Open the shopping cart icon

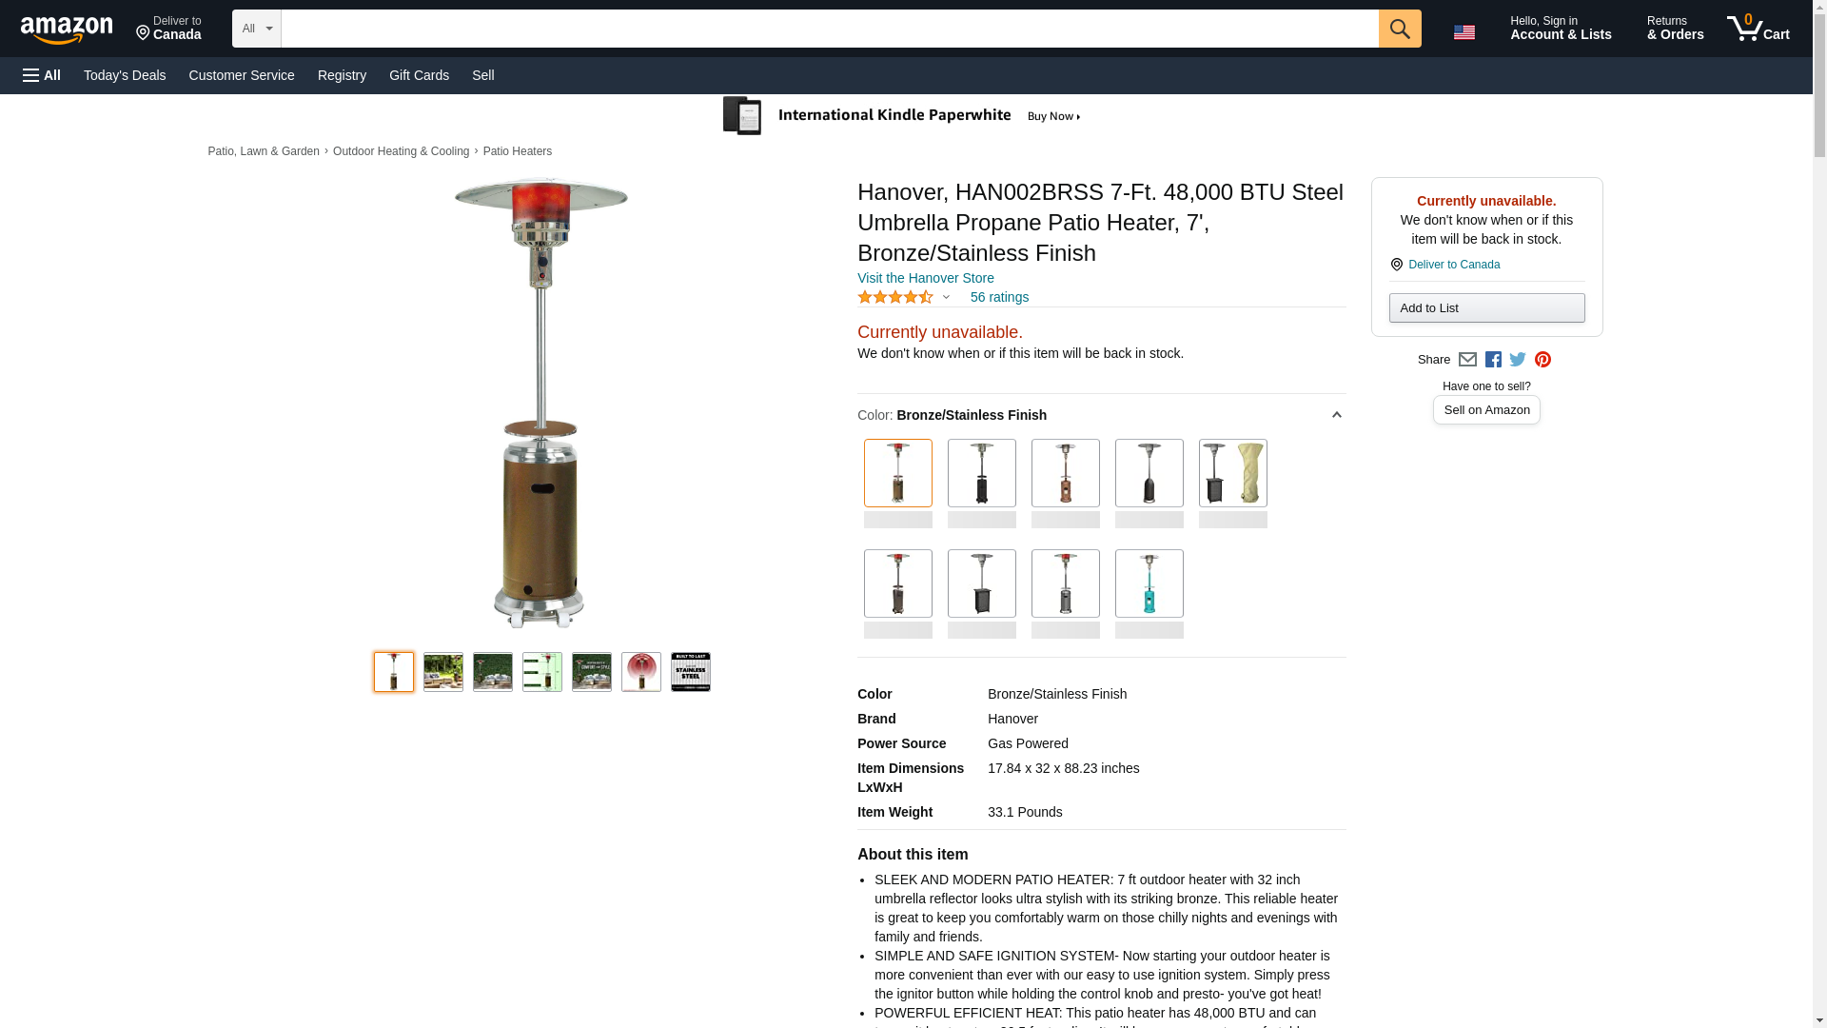coord(1758,29)
